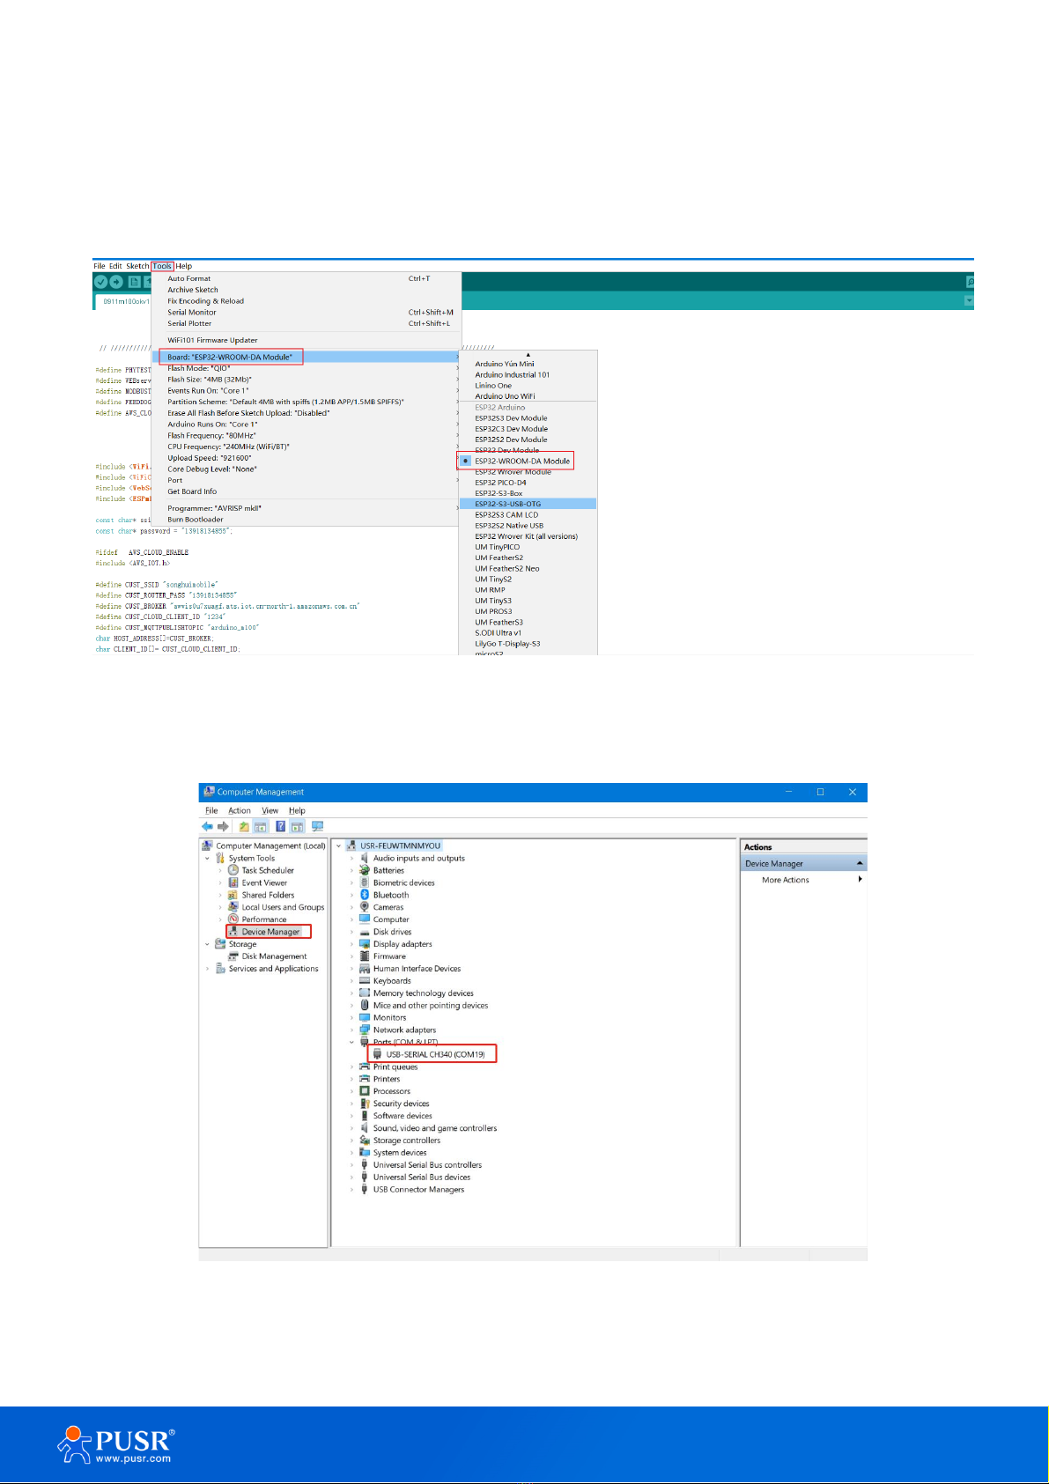This screenshot has width=1049, height=1484.
Task: Collapse the USR-FEUWTMNMYOU root node
Action: pos(339,846)
